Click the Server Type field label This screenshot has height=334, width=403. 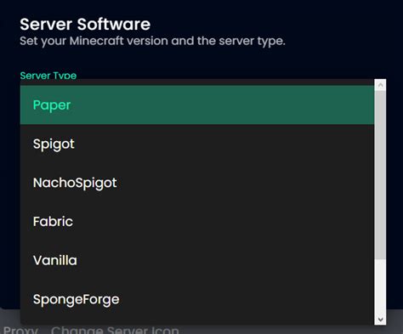point(48,76)
